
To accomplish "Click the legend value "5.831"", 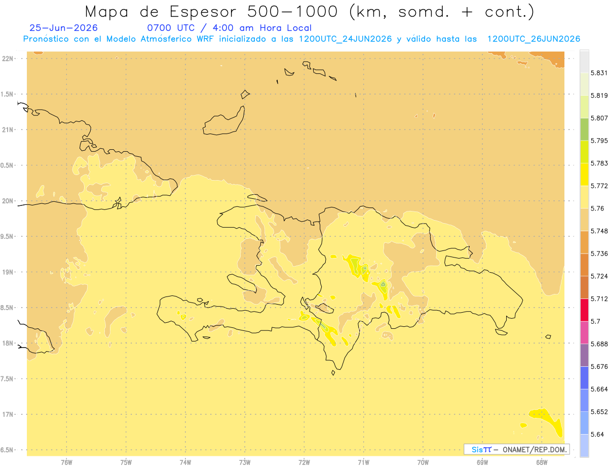I will point(599,73).
